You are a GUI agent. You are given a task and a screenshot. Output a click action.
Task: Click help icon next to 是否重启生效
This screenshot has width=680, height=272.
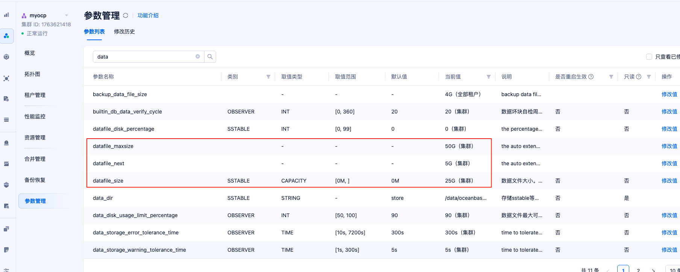(x=591, y=77)
